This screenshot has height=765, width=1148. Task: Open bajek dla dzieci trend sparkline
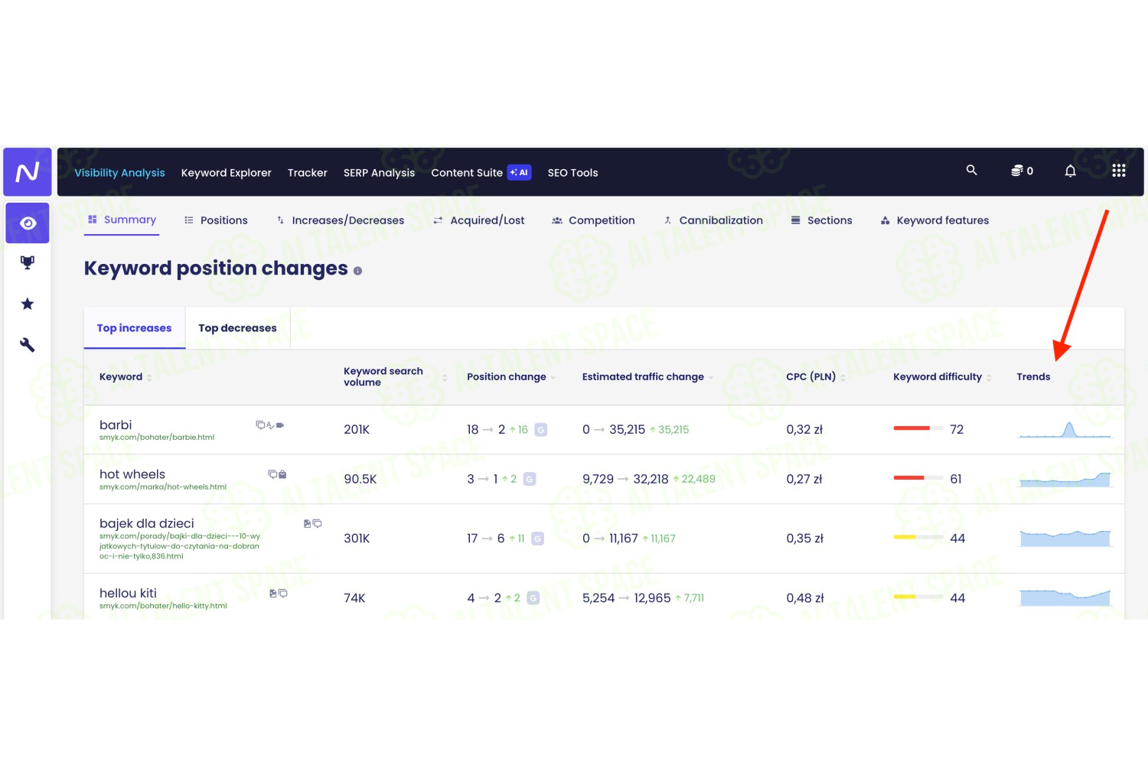tap(1065, 538)
